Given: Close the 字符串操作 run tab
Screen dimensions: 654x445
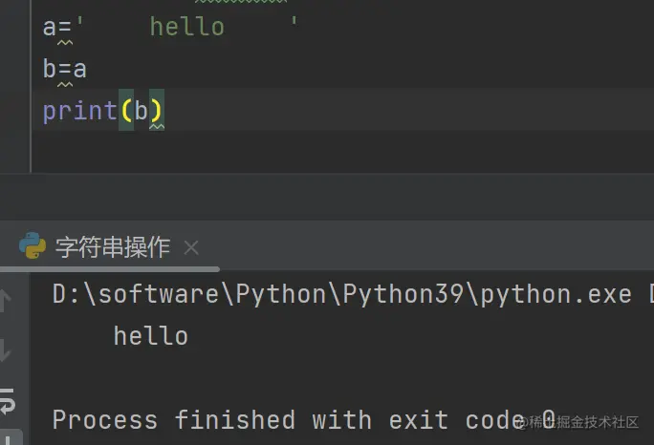Looking at the screenshot, I should [191, 247].
